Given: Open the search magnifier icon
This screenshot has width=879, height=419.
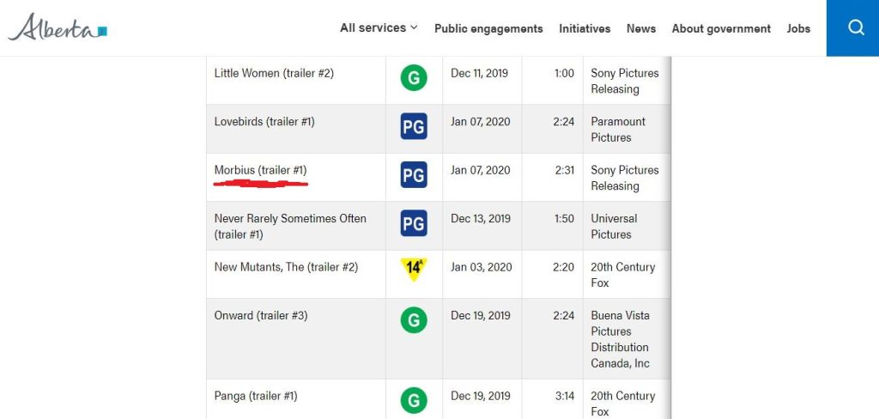Looking at the screenshot, I should pyautogui.click(x=855, y=27).
